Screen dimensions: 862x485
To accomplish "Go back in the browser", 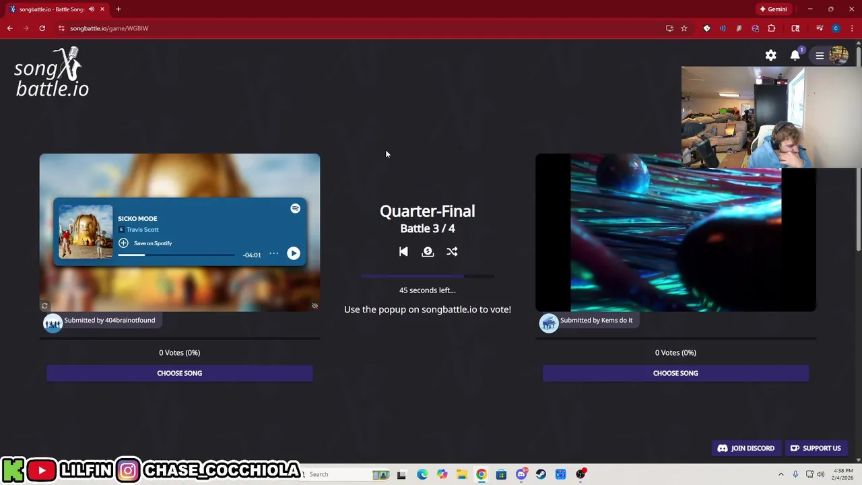I will click(9, 28).
